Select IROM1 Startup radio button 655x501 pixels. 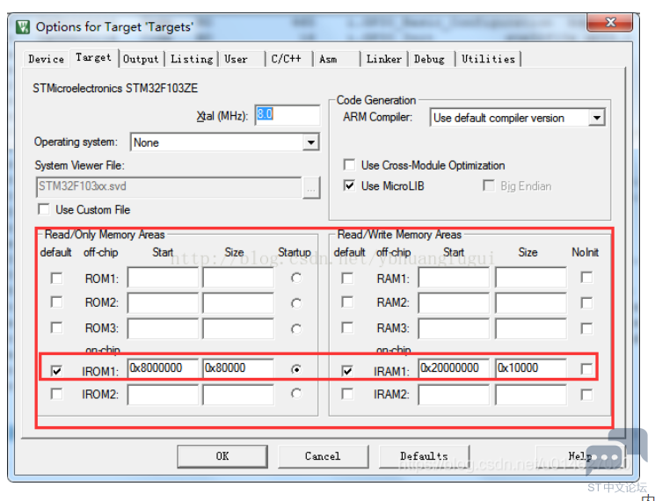[x=296, y=369]
